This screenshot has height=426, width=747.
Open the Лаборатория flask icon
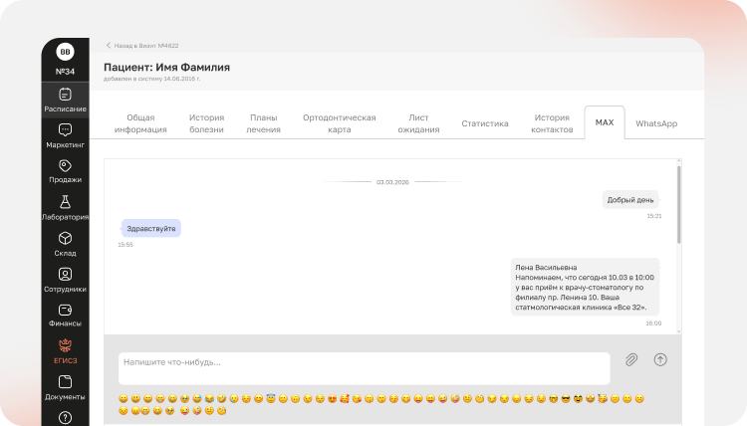pyautogui.click(x=66, y=202)
